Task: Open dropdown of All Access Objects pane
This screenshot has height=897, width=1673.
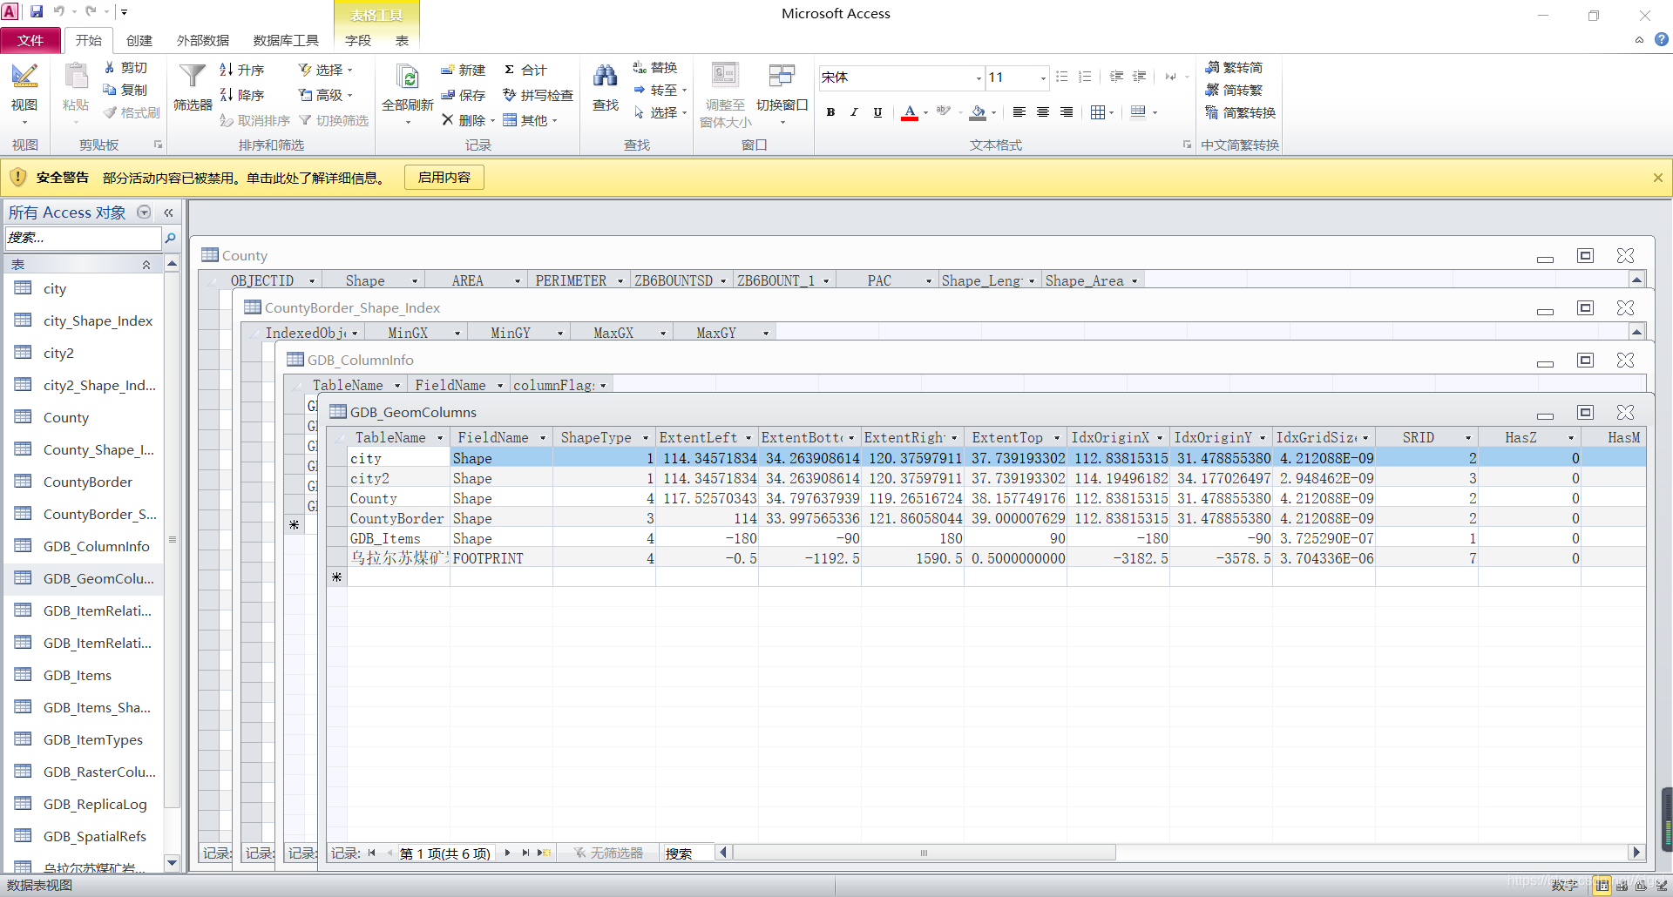Action: (x=145, y=212)
